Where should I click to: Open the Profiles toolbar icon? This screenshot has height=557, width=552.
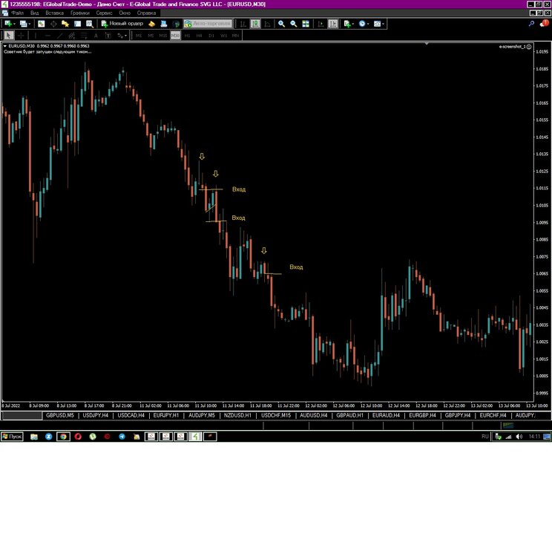click(x=24, y=24)
